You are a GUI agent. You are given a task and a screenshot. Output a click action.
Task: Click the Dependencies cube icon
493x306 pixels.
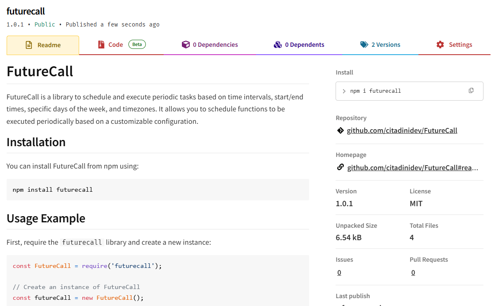tap(186, 45)
